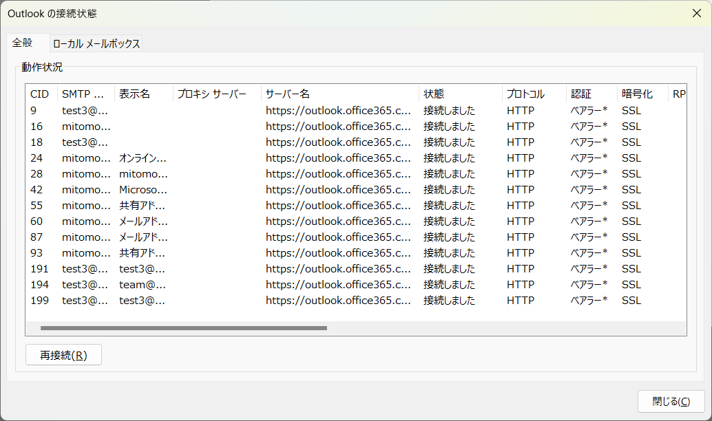Click the SMTP address mitomo… in row 42

click(86, 190)
